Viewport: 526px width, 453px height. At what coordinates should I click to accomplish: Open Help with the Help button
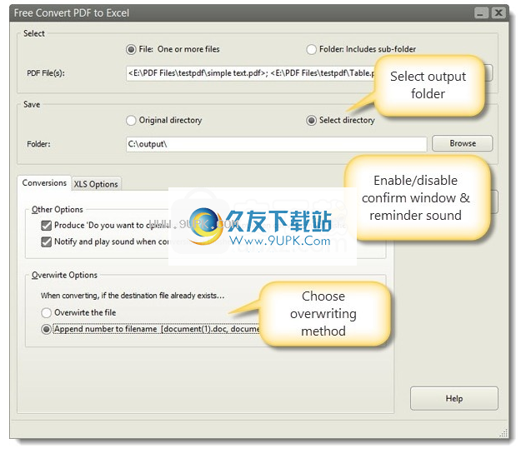453,398
